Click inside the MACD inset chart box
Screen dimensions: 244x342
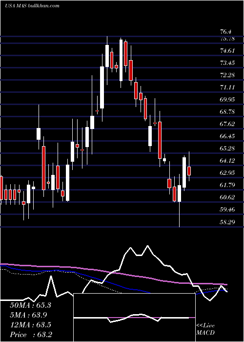[134, 318]
